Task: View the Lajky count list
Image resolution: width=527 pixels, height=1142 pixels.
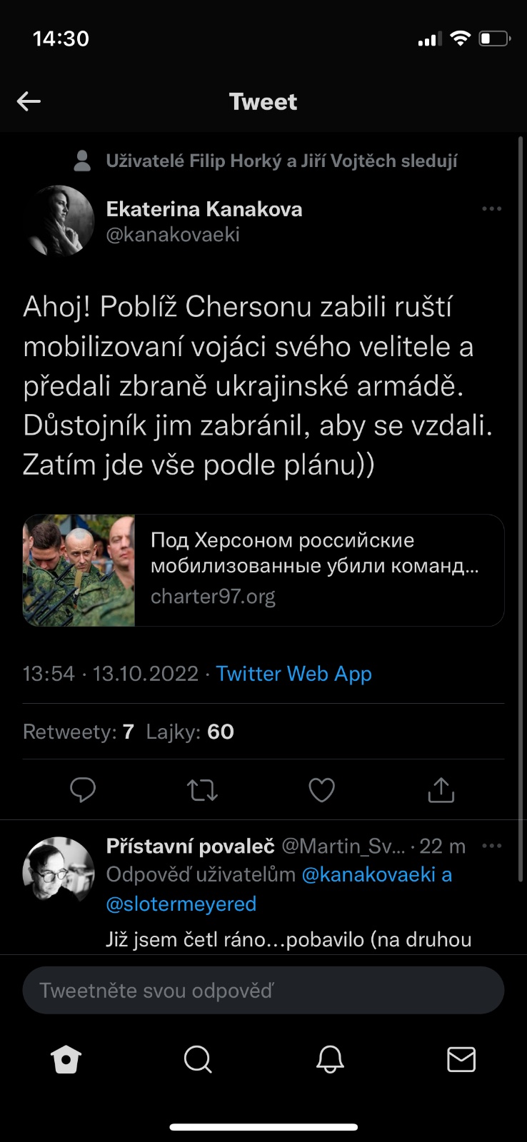Action: [x=190, y=732]
